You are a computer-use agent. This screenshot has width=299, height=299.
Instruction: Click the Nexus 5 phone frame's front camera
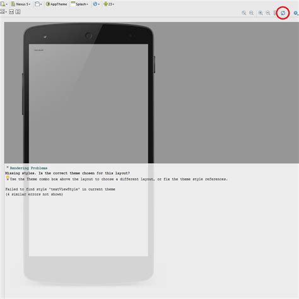tap(88, 35)
